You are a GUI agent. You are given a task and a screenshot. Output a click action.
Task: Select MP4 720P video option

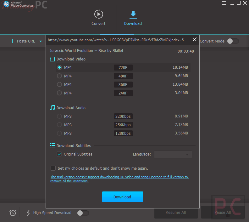pos(59,67)
